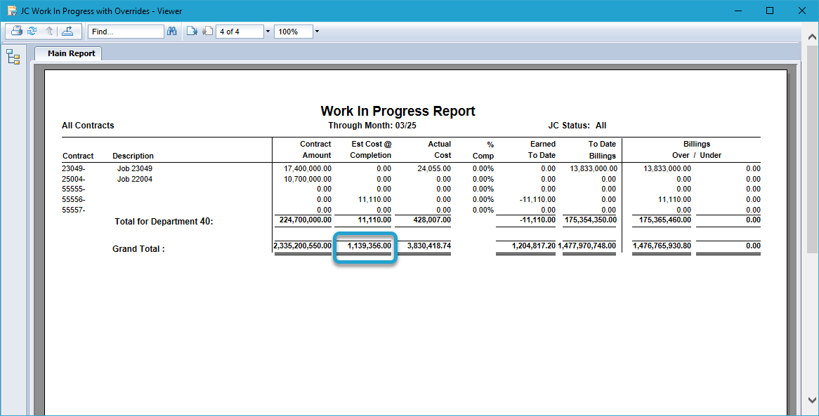Screen dimensions: 819x416
Task: Close the viewer window
Action: (801, 11)
